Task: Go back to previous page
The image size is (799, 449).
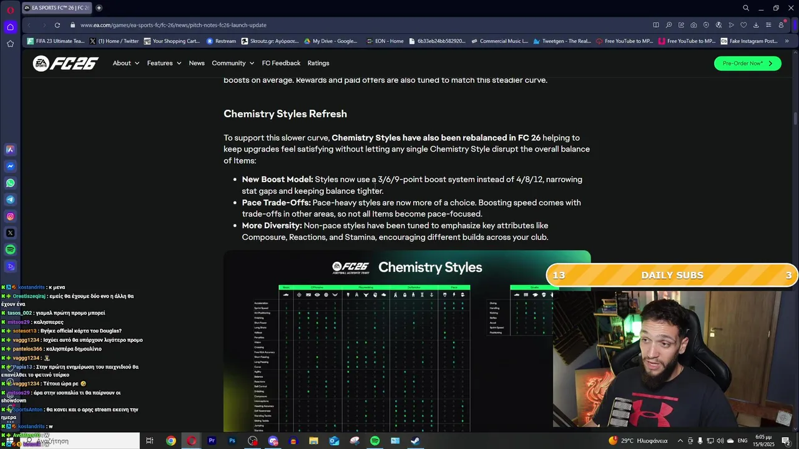Action: [x=29, y=25]
